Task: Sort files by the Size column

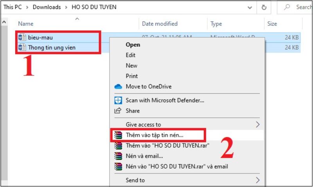Action: [x=272, y=24]
